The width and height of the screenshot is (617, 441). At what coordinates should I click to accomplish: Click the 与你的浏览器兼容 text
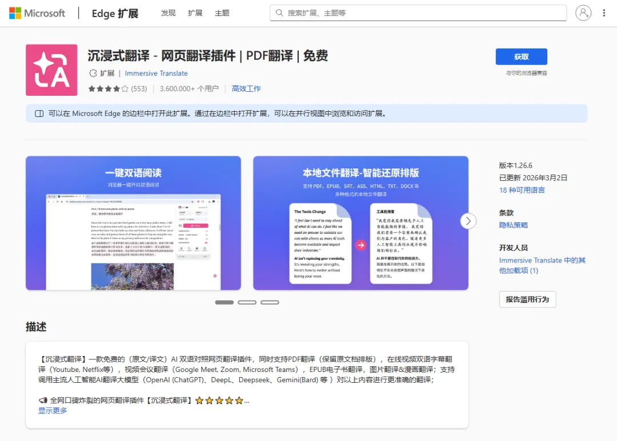(x=526, y=73)
